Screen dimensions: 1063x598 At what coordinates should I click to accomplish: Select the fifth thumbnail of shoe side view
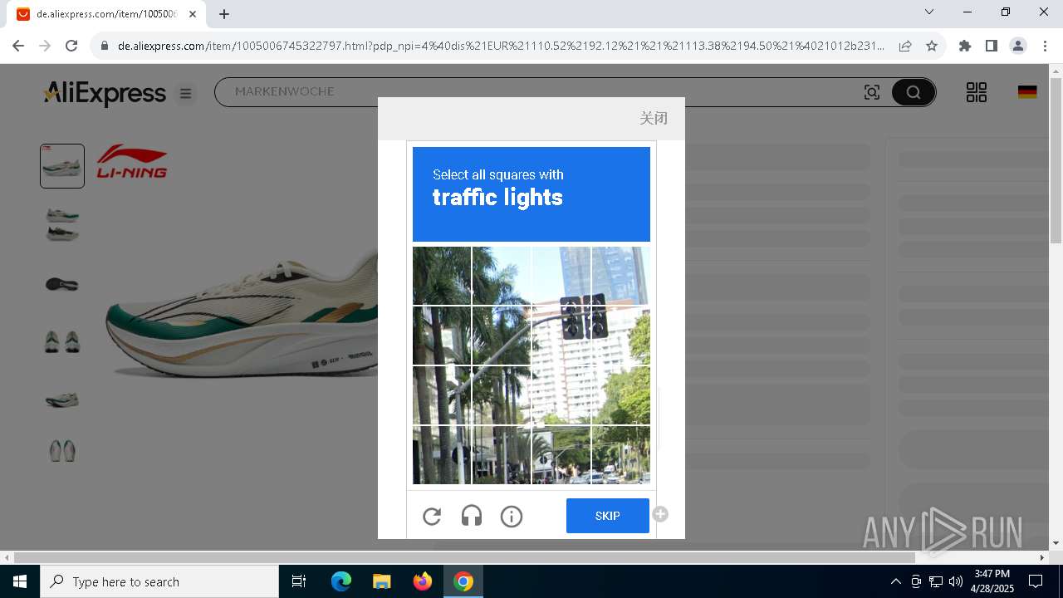click(62, 400)
